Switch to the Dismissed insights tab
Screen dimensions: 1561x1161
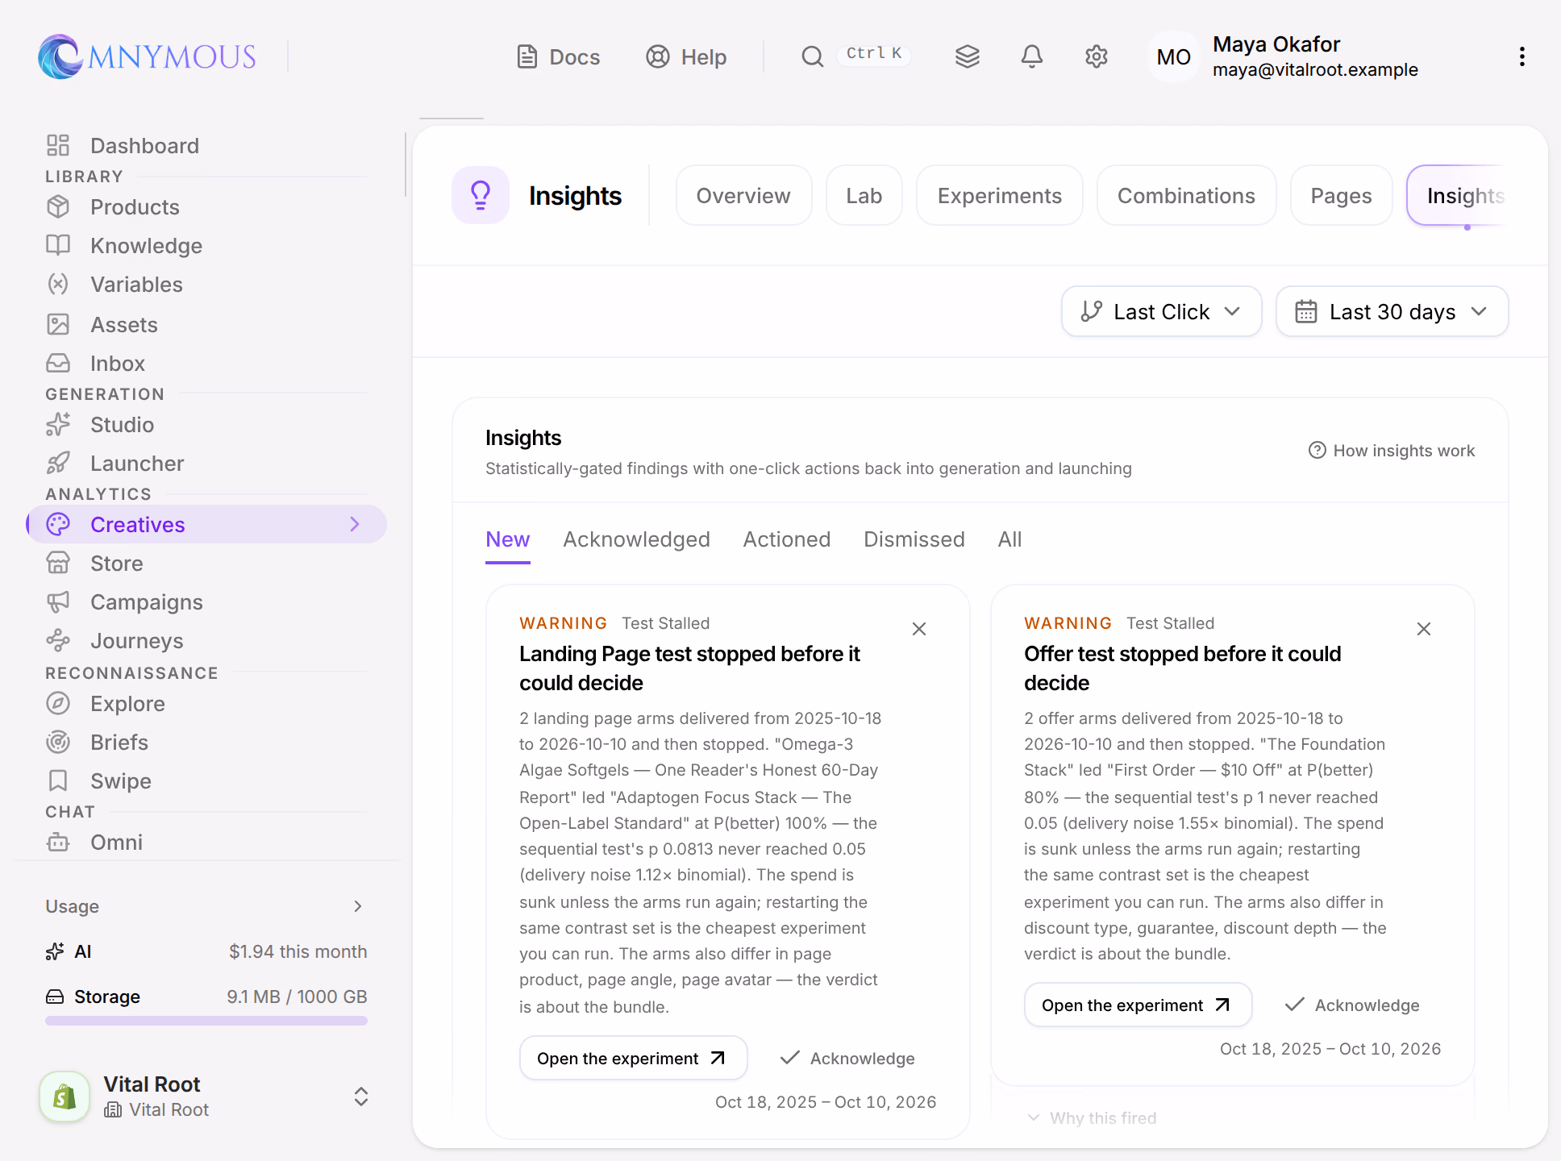point(914,539)
